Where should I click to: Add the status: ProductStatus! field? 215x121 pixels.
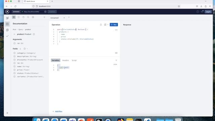14,73
